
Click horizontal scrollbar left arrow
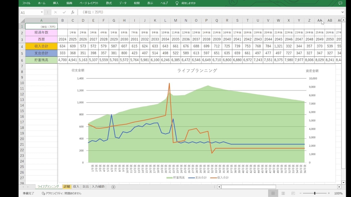[x=219, y=187]
